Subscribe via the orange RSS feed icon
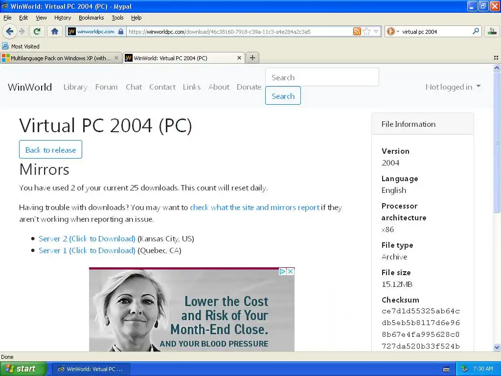This screenshot has height=376, width=501. coord(357,31)
